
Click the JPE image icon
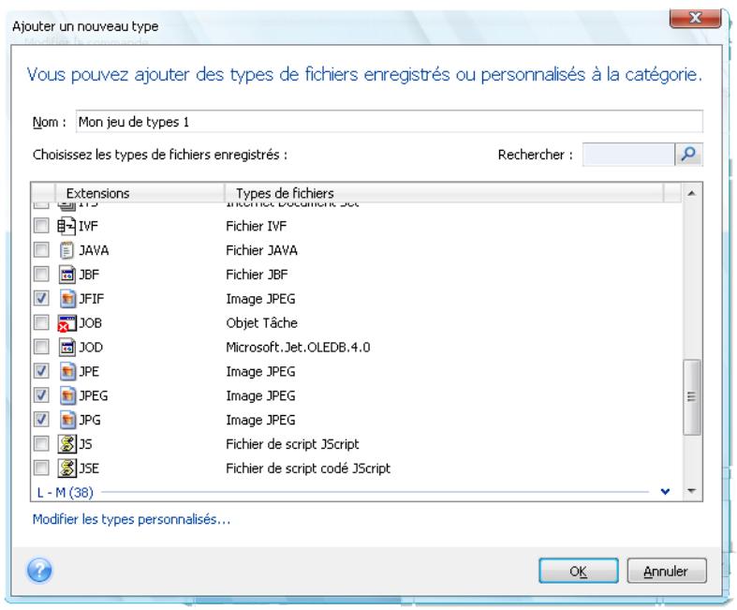click(x=67, y=372)
